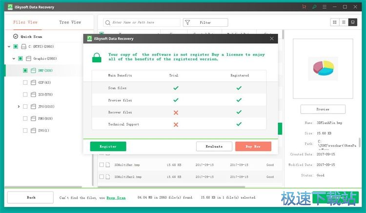Switch to the Files View tab
This screenshot has height=213, width=366.
pyautogui.click(x=25, y=22)
